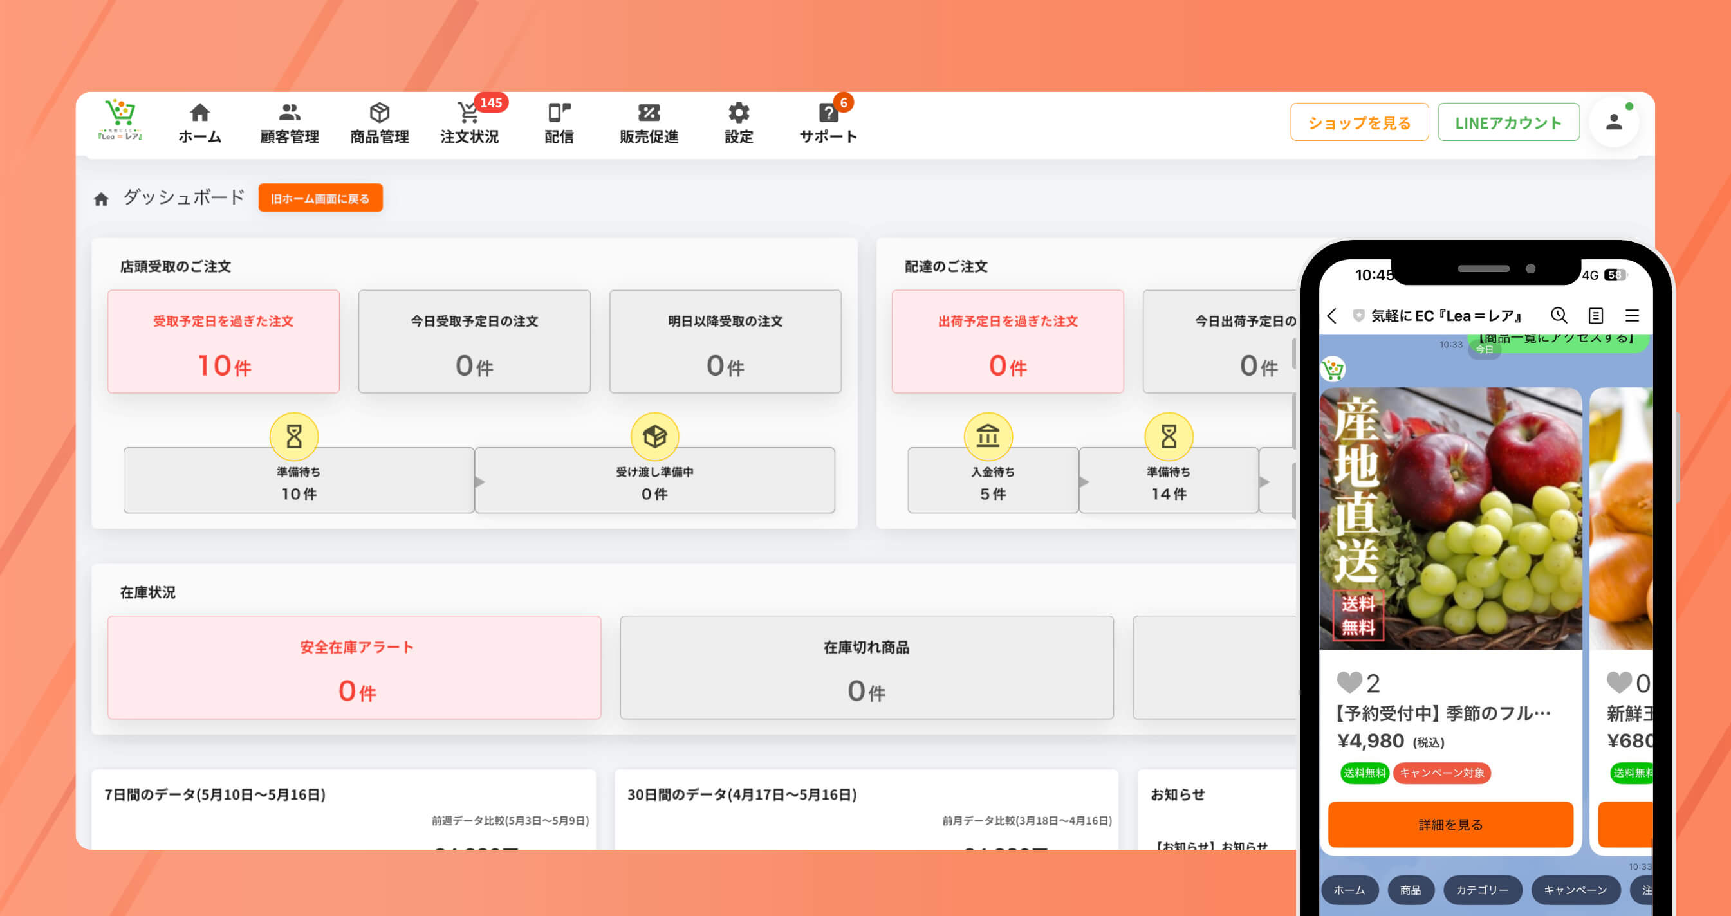Click LINEアカウント button
This screenshot has height=916, width=1731.
pyautogui.click(x=1508, y=122)
